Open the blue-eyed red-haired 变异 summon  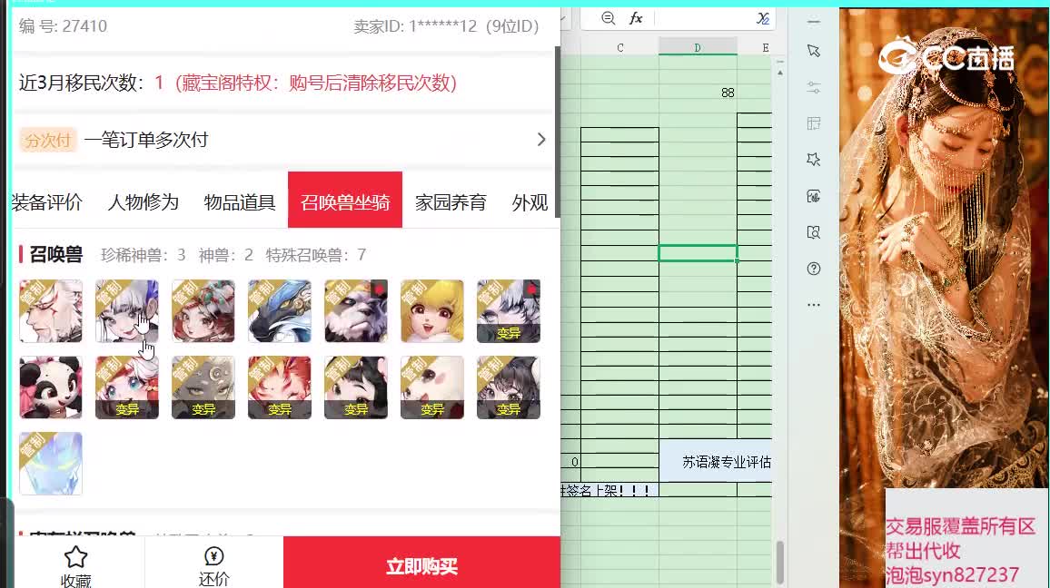point(127,387)
